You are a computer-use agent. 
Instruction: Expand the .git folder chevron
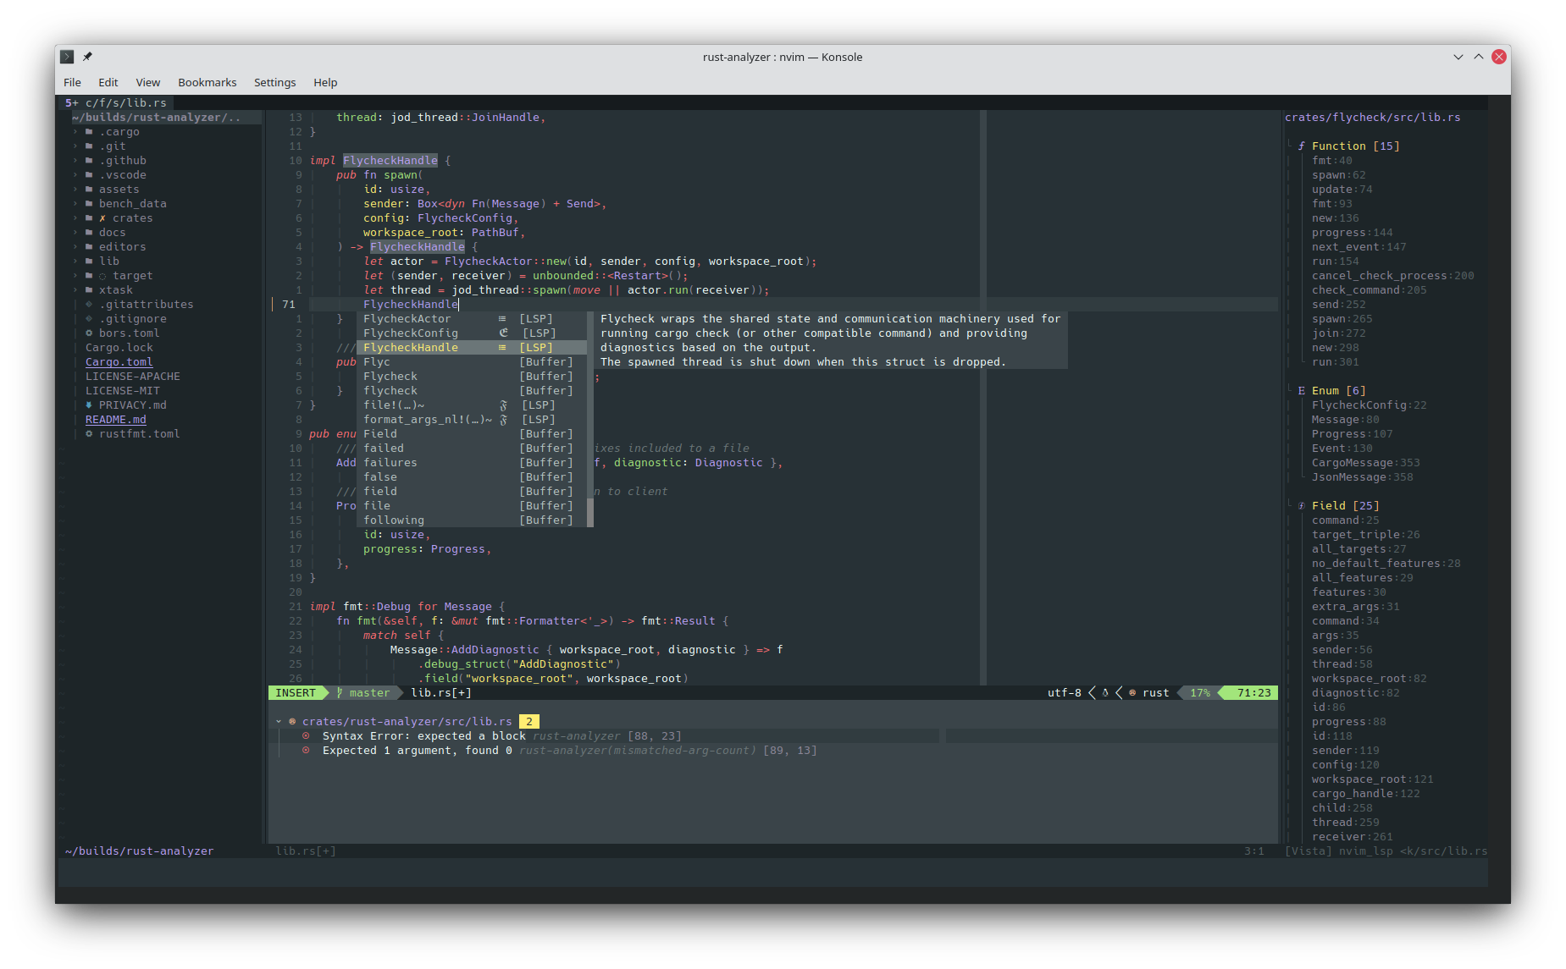(75, 146)
